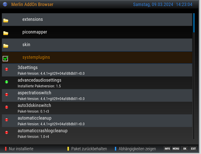Click the red 'Nur installierte' color key
The image size is (201, 154).
(x=6, y=149)
